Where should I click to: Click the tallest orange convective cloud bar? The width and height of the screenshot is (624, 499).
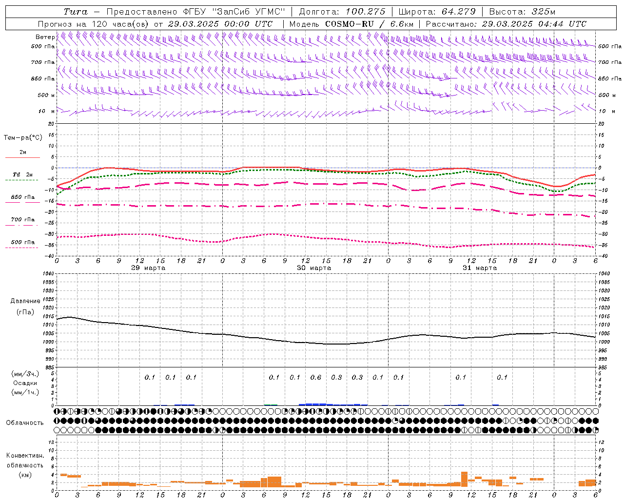464,479
